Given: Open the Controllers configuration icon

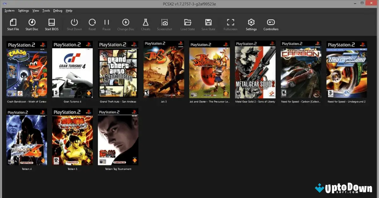Looking at the screenshot, I should pyautogui.click(x=271, y=23).
